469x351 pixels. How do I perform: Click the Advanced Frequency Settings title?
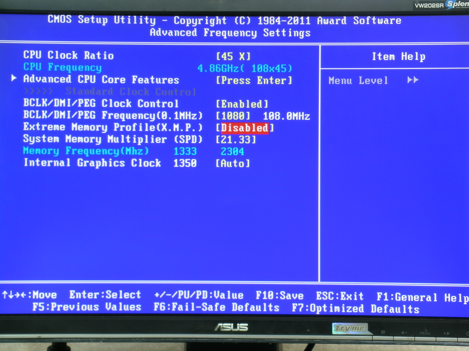point(230,32)
